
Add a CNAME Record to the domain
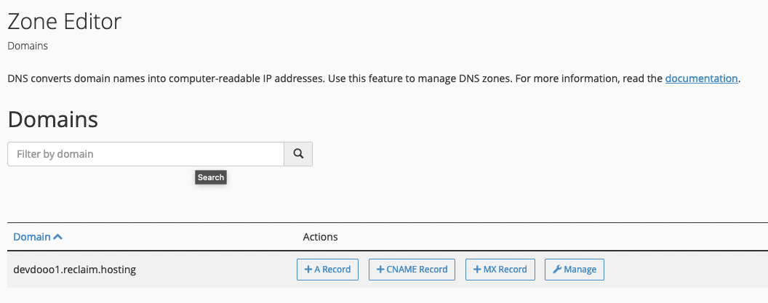point(412,270)
